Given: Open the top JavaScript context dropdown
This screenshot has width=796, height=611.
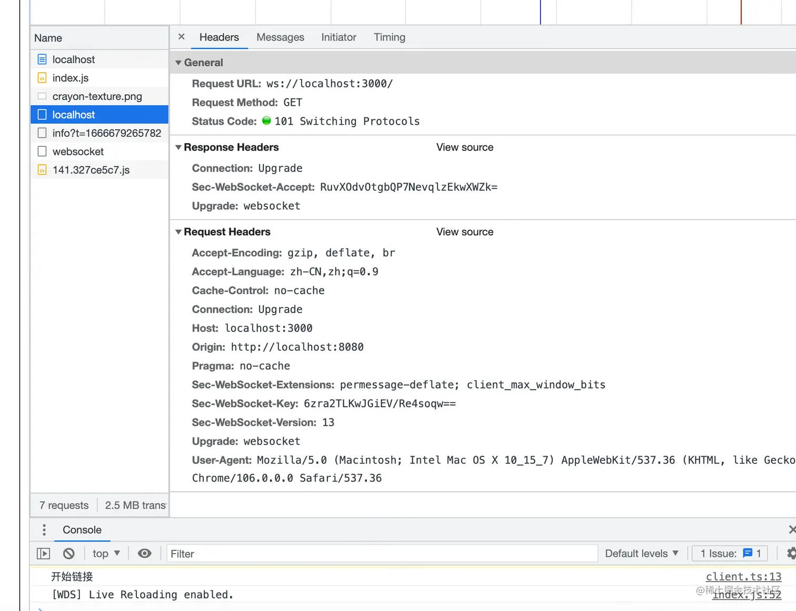Looking at the screenshot, I should (106, 554).
